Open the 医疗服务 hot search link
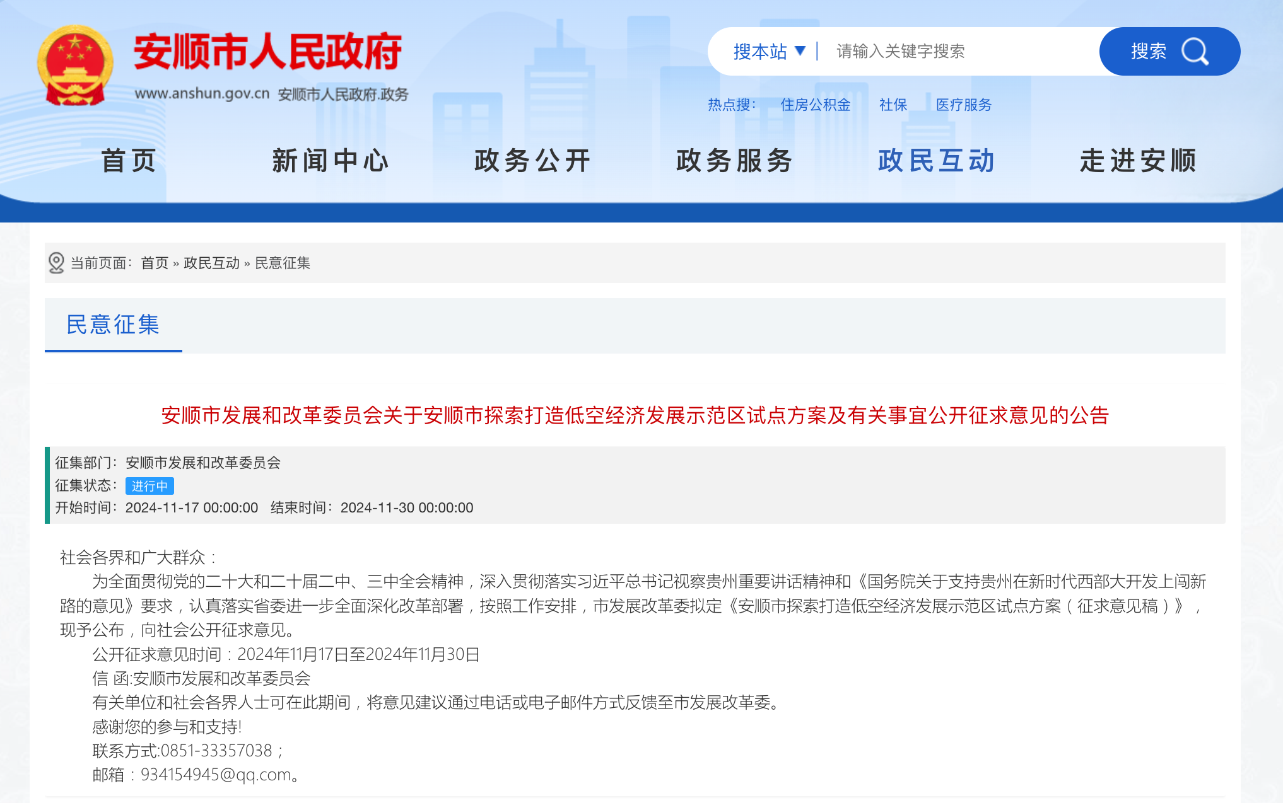Viewport: 1283px width, 803px height. pyautogui.click(x=963, y=105)
